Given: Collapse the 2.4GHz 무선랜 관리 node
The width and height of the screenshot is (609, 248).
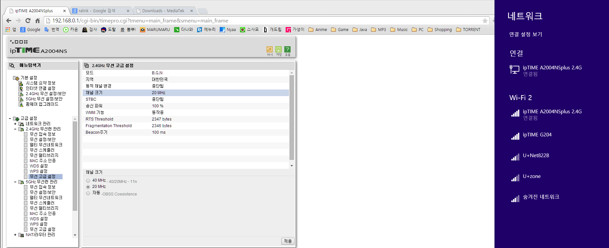Looking at the screenshot, I should (15, 129).
